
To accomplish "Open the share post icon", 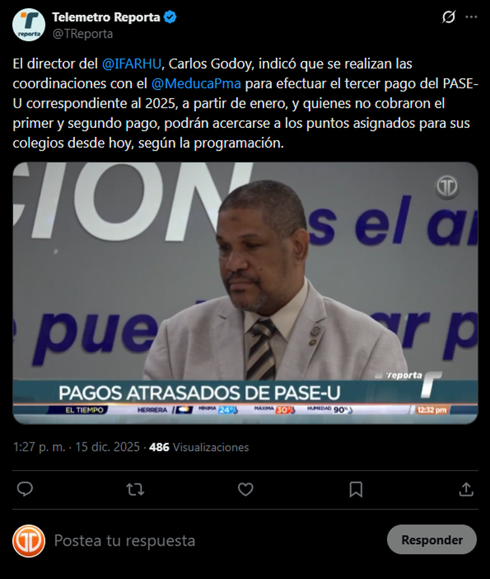I will point(466,489).
